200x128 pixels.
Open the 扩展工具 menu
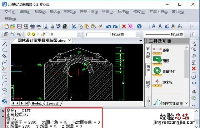(x=158, y=12)
